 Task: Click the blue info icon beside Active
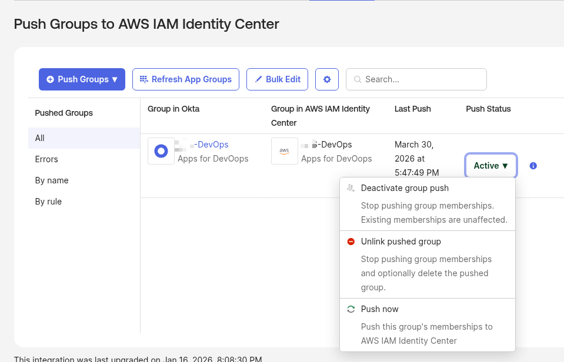coord(533,166)
